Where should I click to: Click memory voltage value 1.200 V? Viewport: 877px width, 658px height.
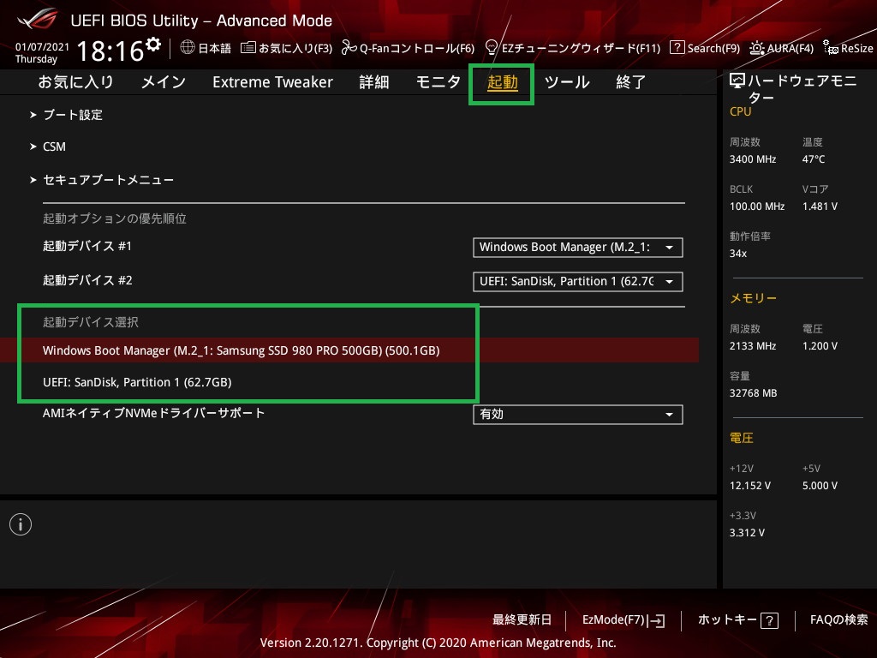point(820,346)
